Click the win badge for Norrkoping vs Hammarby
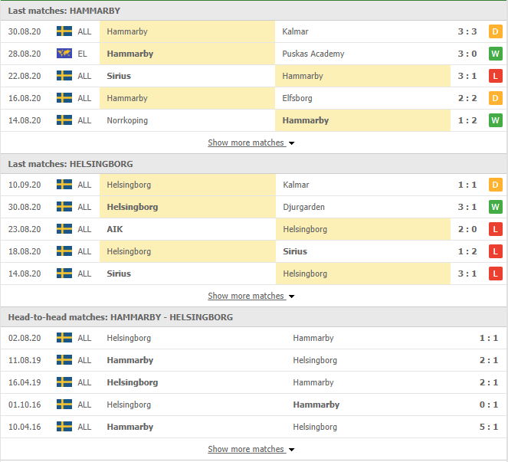The image size is (508, 462). [x=496, y=120]
